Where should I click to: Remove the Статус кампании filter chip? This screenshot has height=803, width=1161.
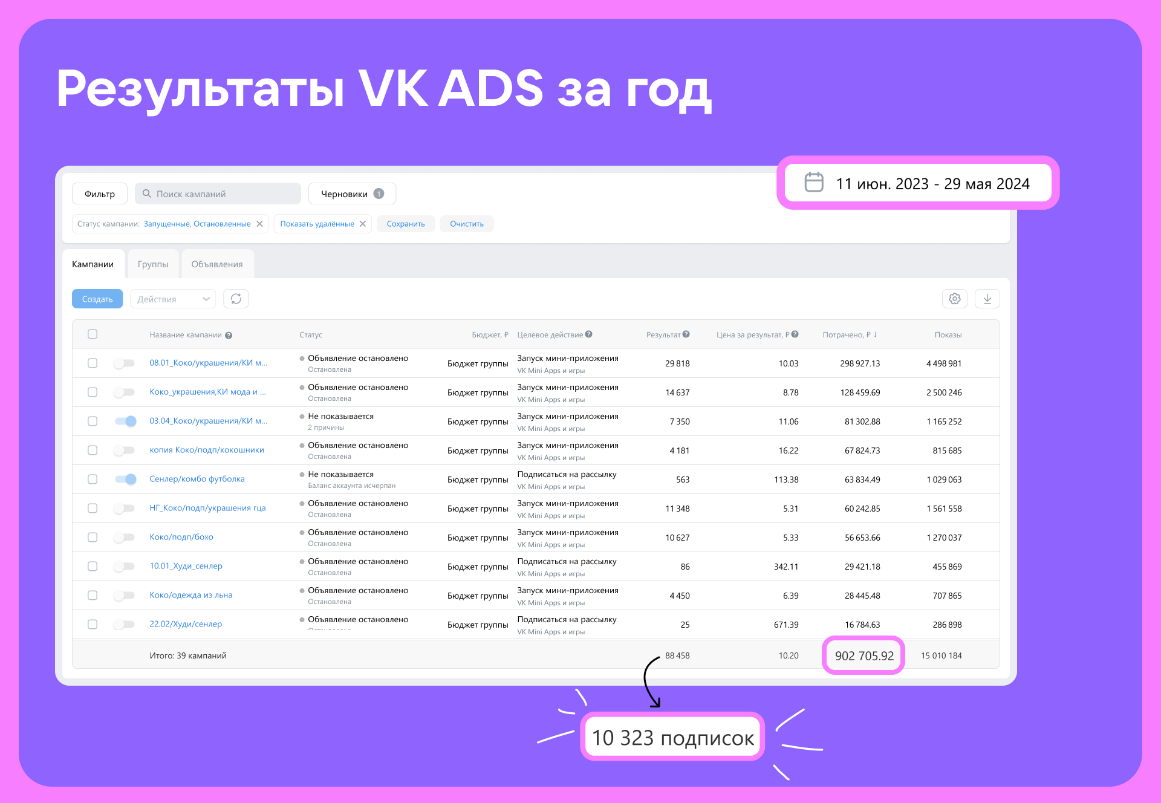coord(259,224)
